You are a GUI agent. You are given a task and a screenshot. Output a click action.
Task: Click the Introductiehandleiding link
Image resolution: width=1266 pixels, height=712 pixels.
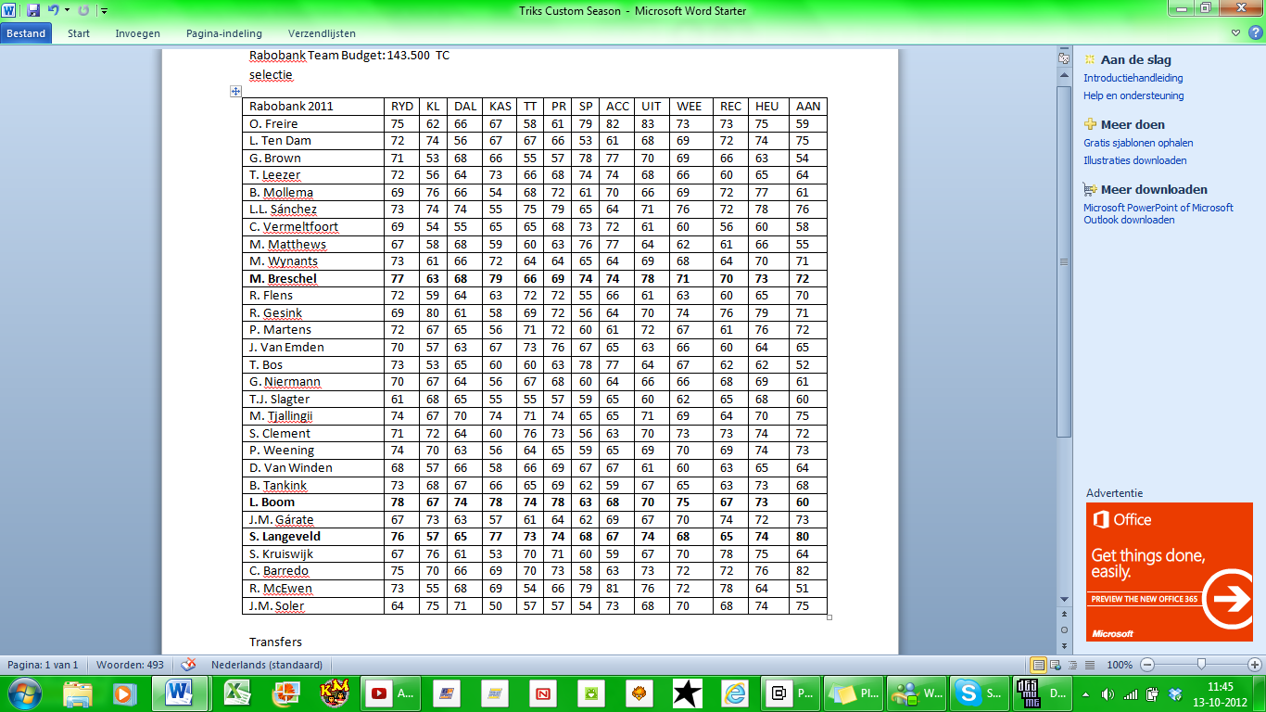click(1133, 78)
